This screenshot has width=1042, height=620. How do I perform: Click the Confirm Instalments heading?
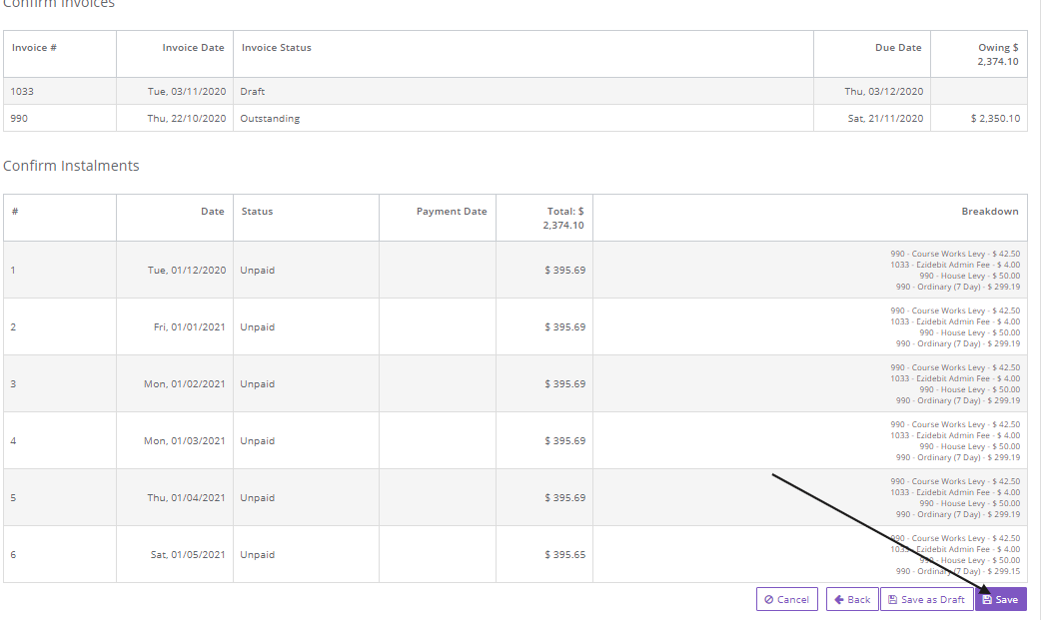71,166
